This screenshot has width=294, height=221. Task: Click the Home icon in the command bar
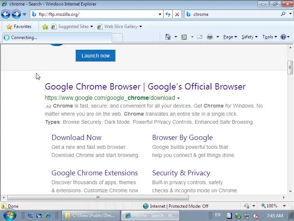click(x=168, y=37)
